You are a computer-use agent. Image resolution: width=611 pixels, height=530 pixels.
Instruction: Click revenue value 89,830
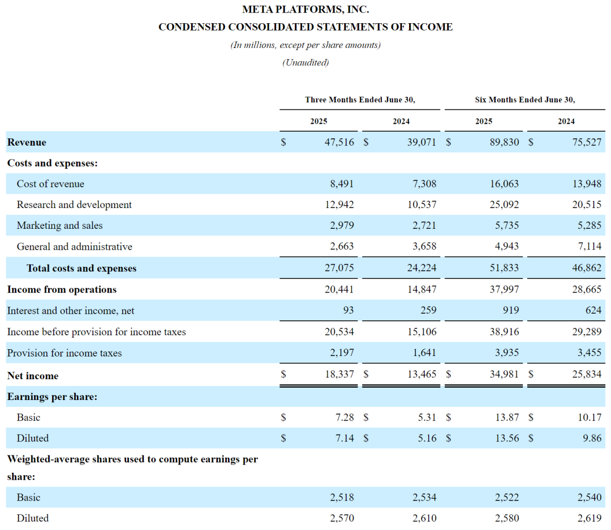point(504,142)
